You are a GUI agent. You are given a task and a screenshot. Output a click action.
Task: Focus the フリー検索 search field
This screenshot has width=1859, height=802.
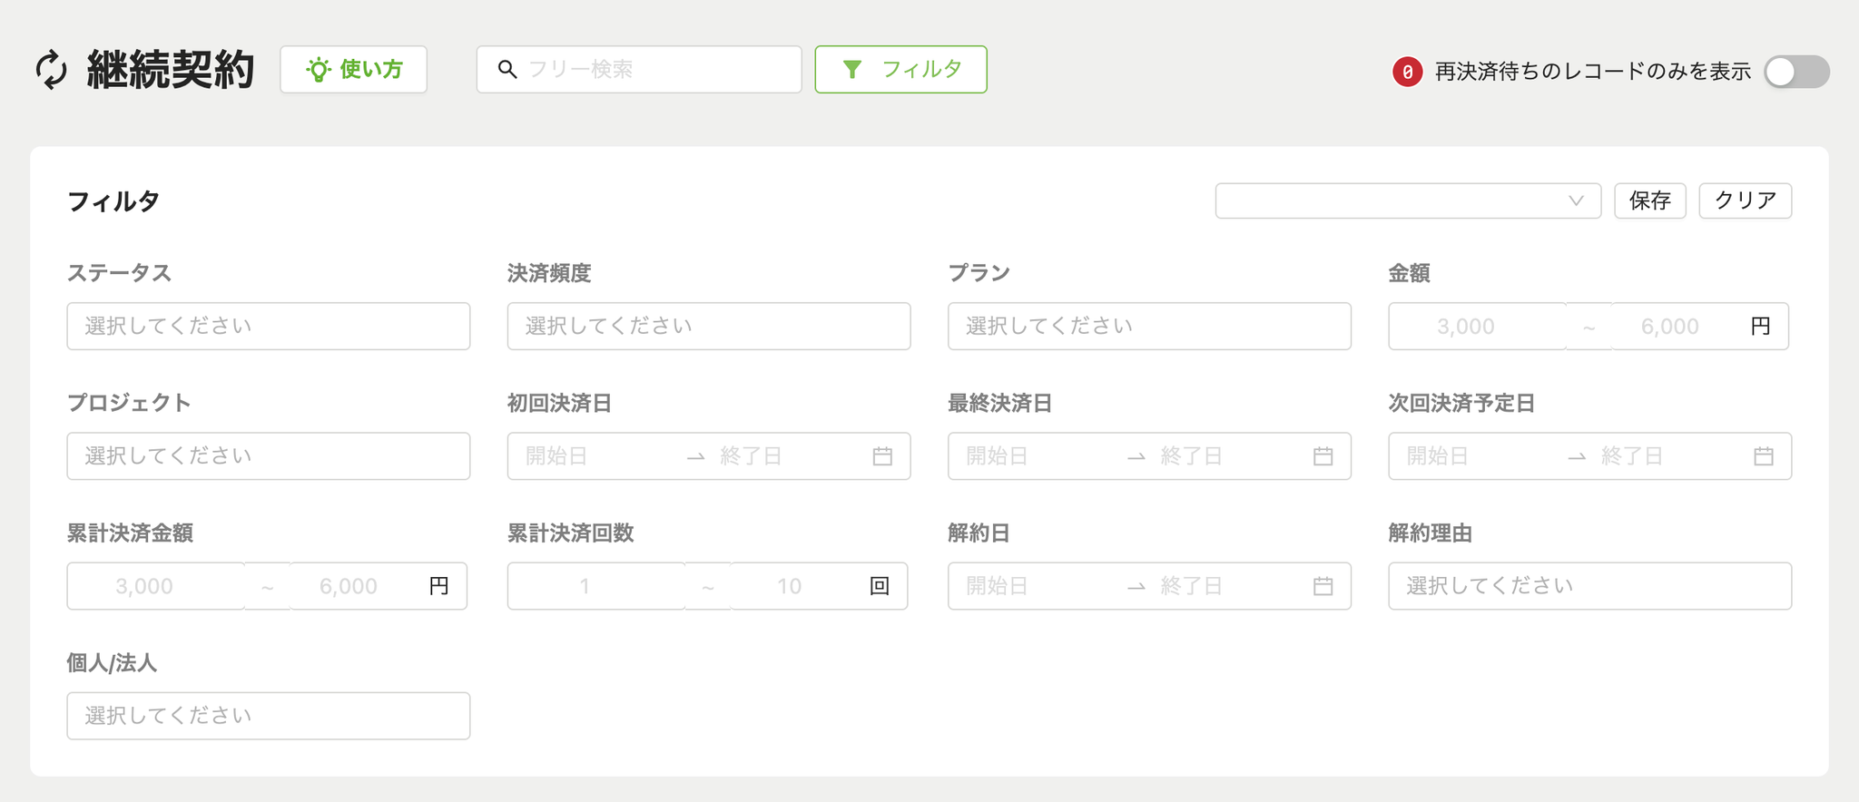click(639, 70)
